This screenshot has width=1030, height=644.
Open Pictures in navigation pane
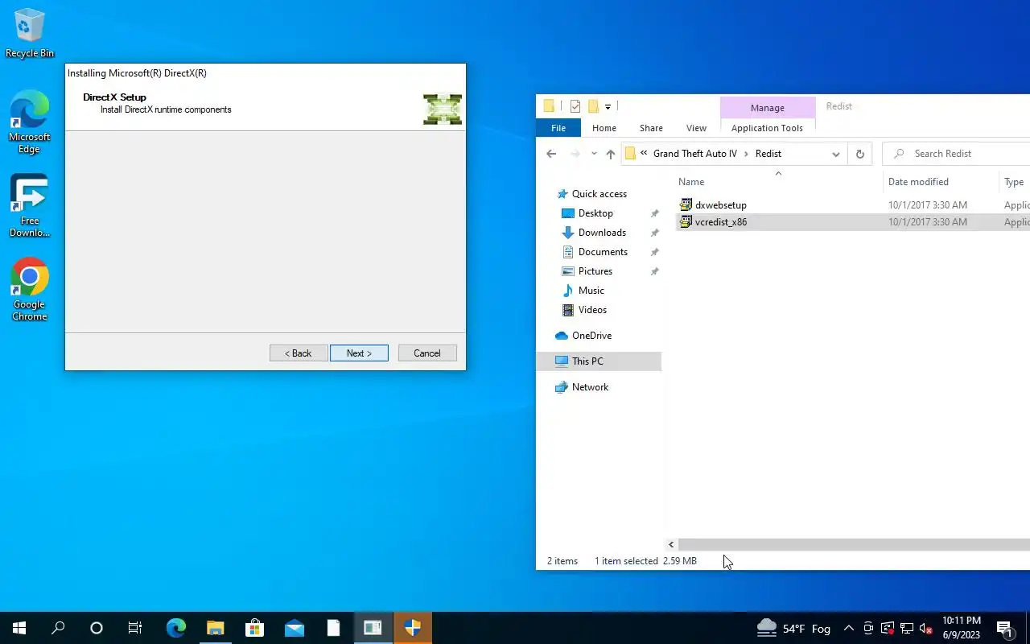[x=595, y=271]
